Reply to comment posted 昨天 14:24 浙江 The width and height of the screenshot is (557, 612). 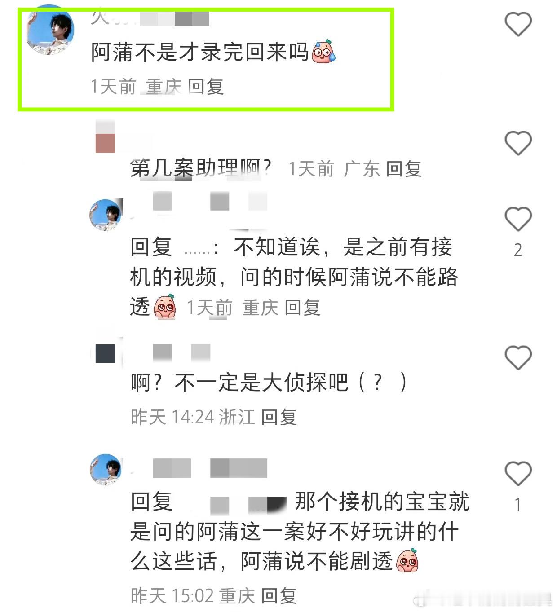pyautogui.click(x=279, y=417)
